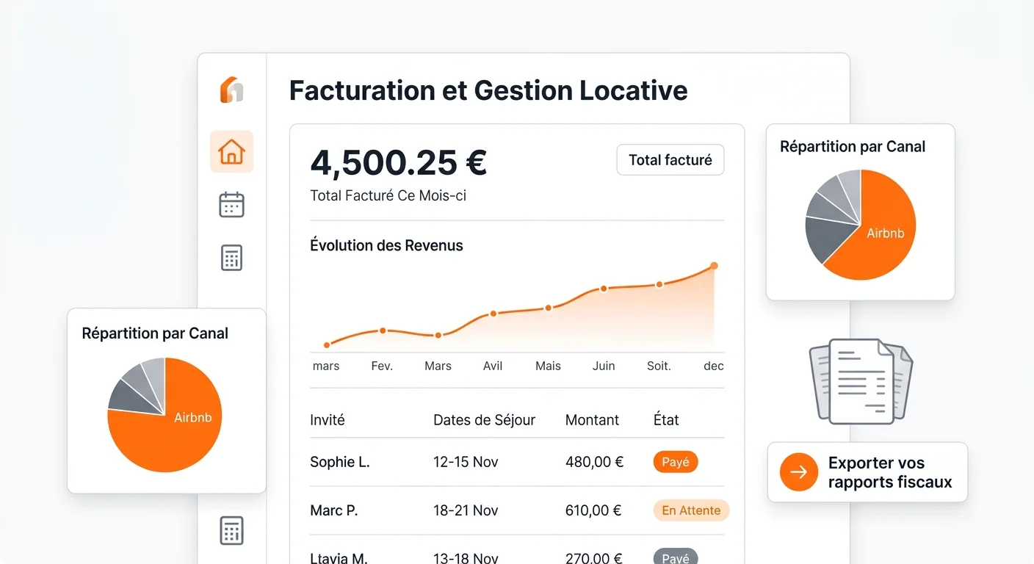Open the stacked documents icon on the right
The width and height of the screenshot is (1034, 564).
[860, 380]
